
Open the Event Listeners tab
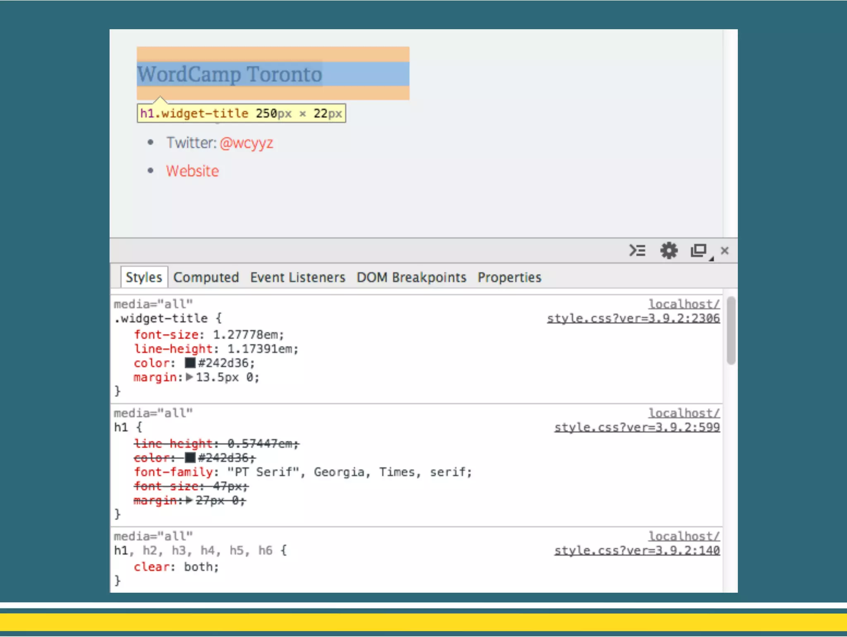tap(298, 277)
